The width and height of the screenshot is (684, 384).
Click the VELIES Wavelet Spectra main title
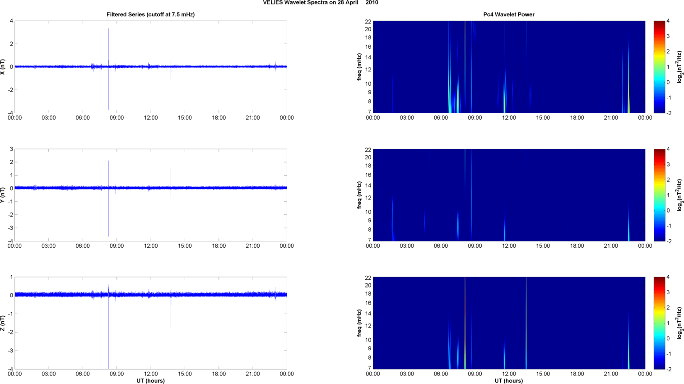coord(321,3)
